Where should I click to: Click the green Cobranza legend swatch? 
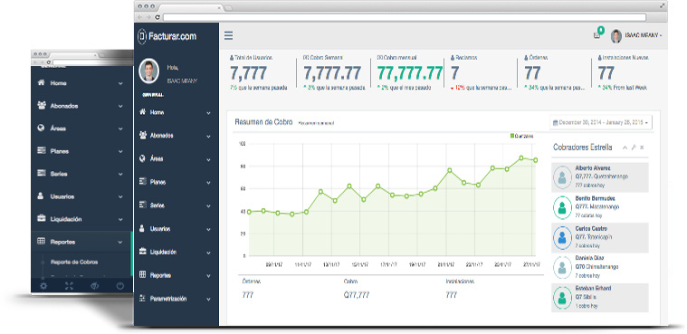coord(512,136)
